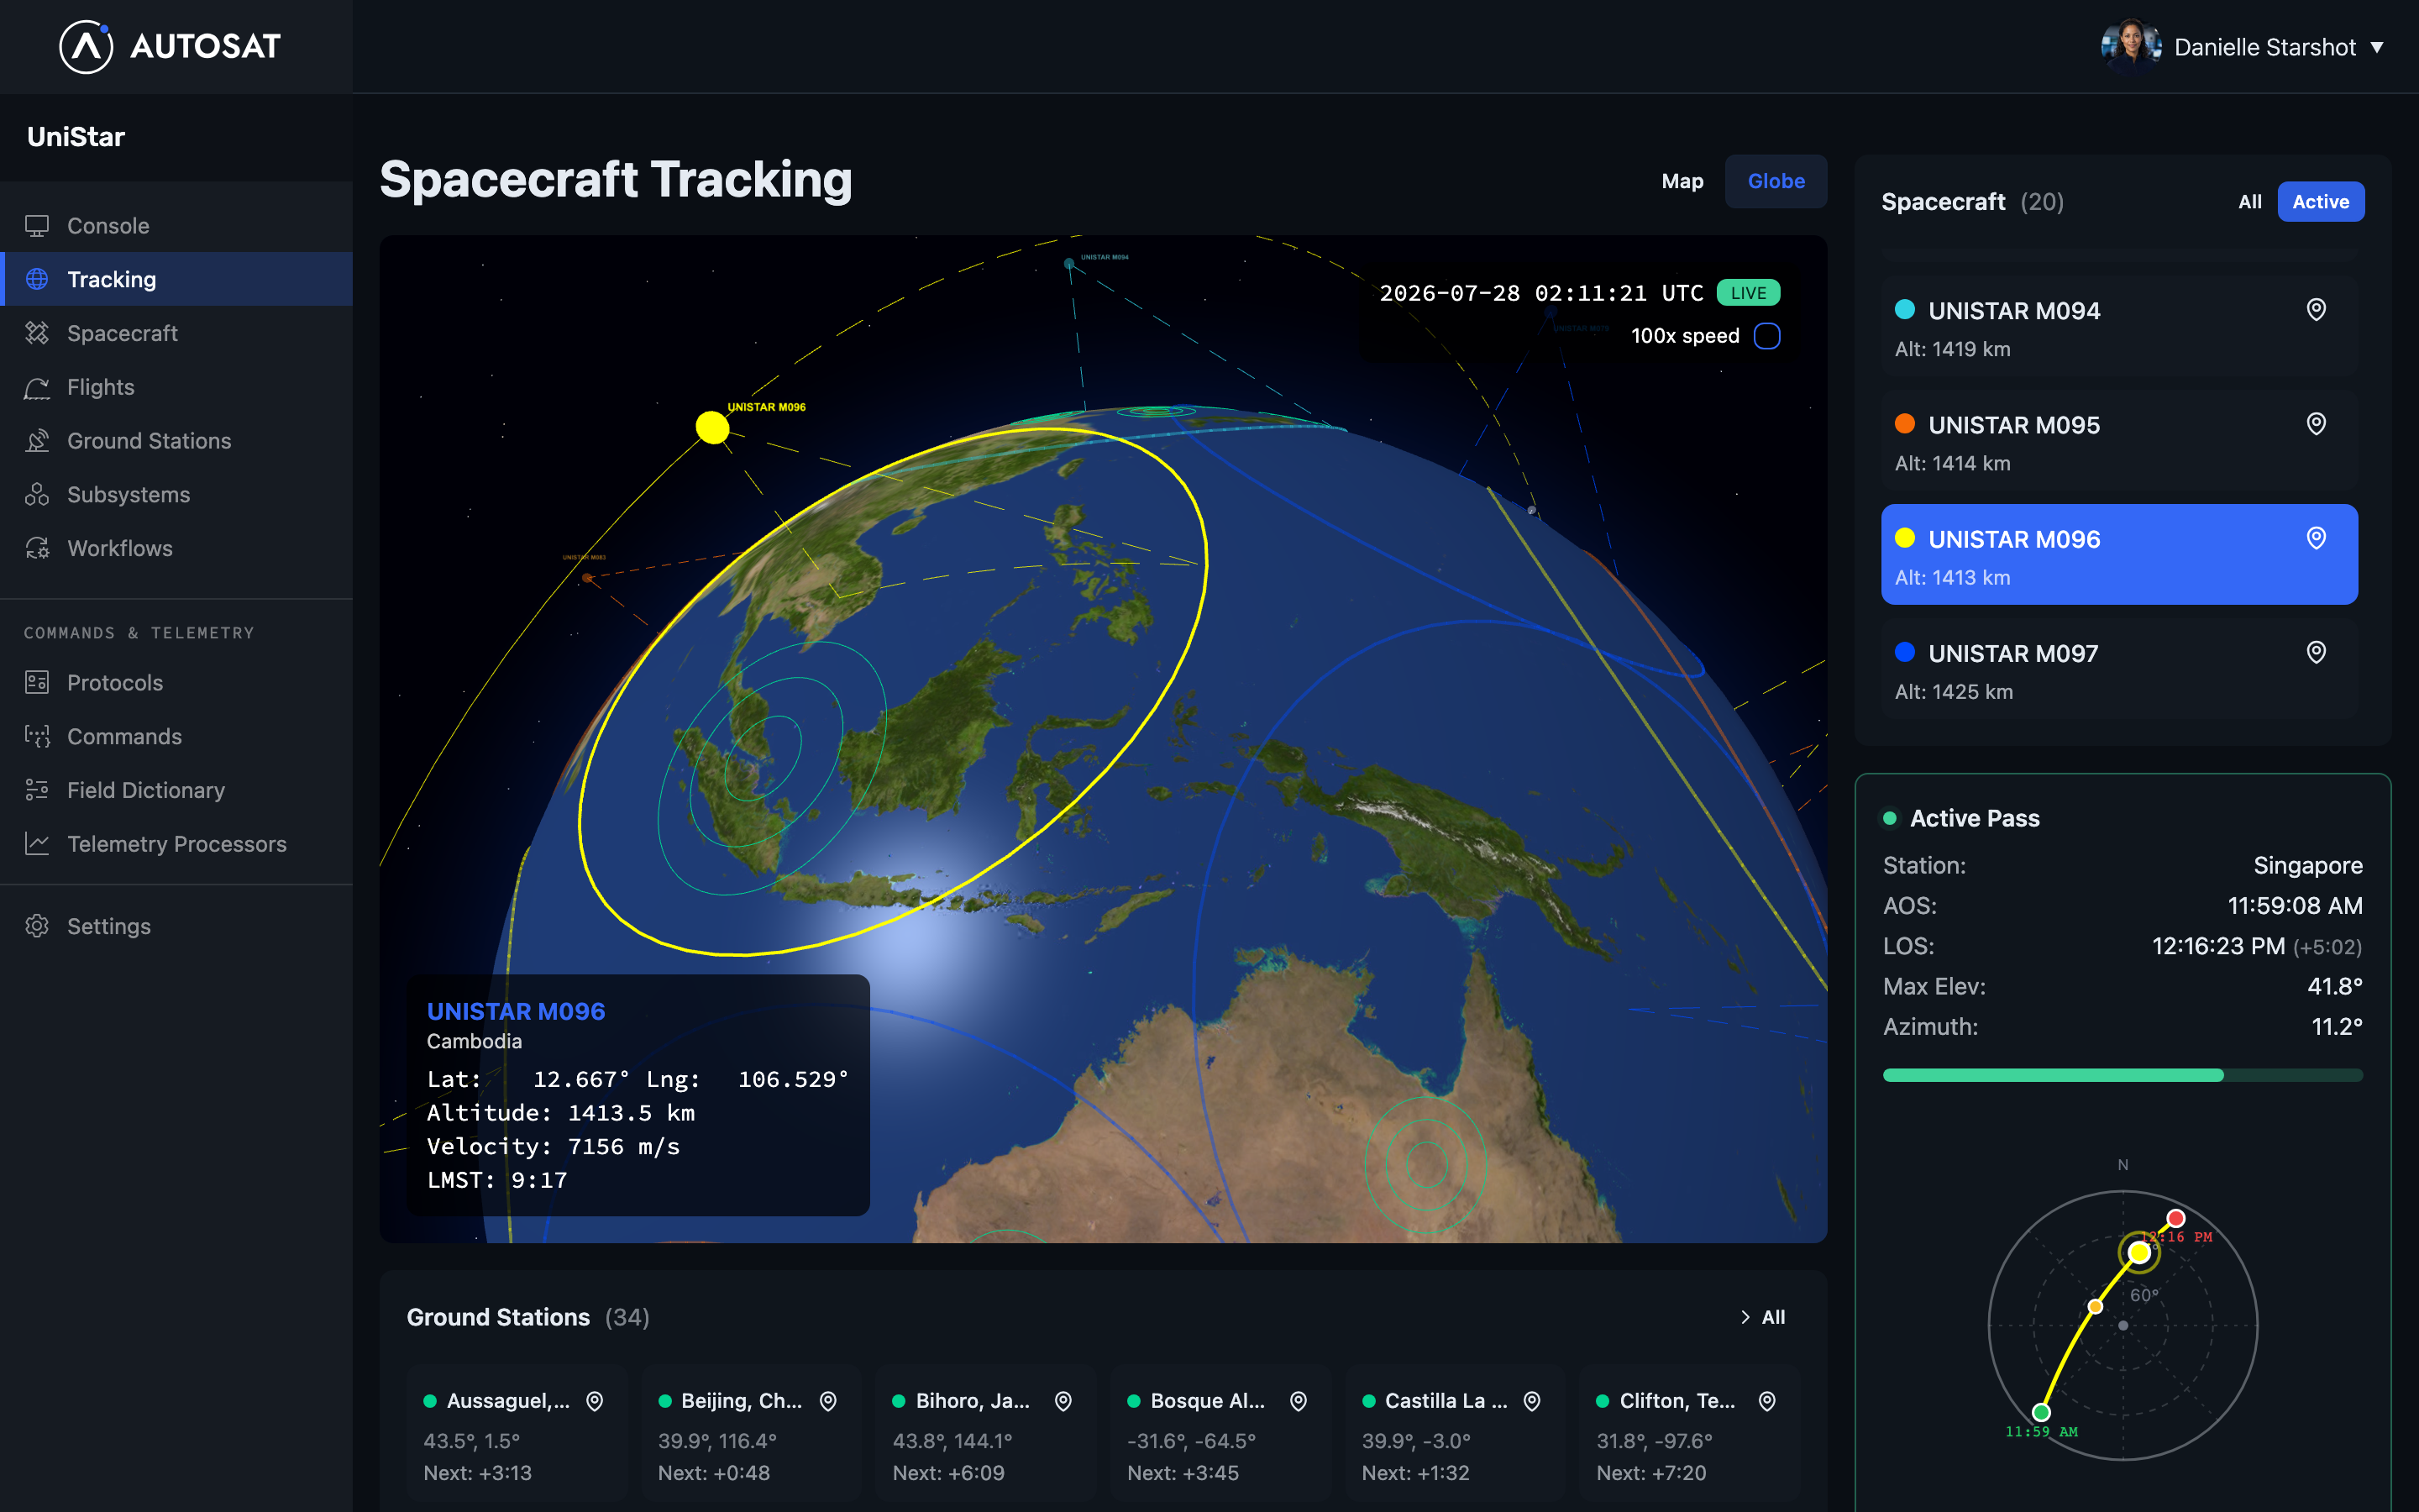
Task: Click the LIVE status badge
Action: tap(1748, 293)
